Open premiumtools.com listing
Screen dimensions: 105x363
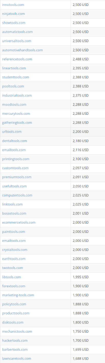pyautogui.click(x=17, y=177)
